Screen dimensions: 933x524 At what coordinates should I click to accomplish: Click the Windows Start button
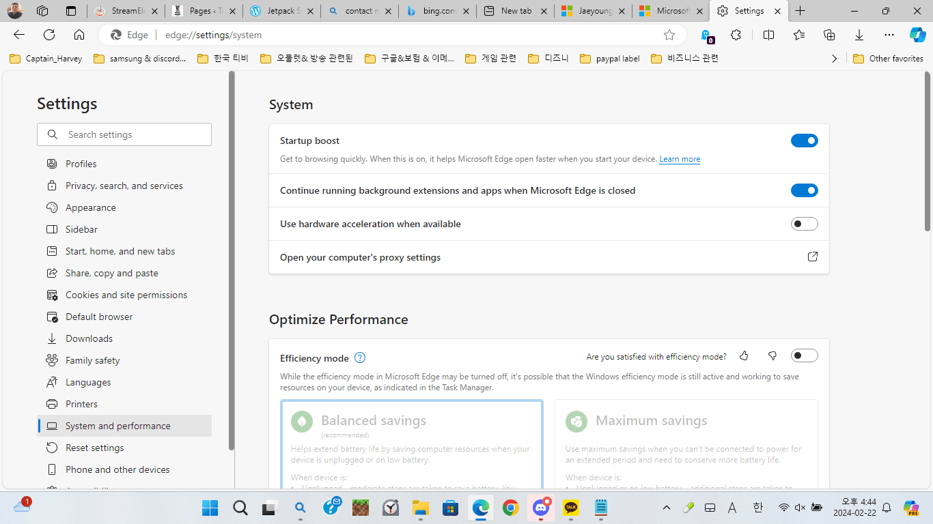click(x=210, y=508)
